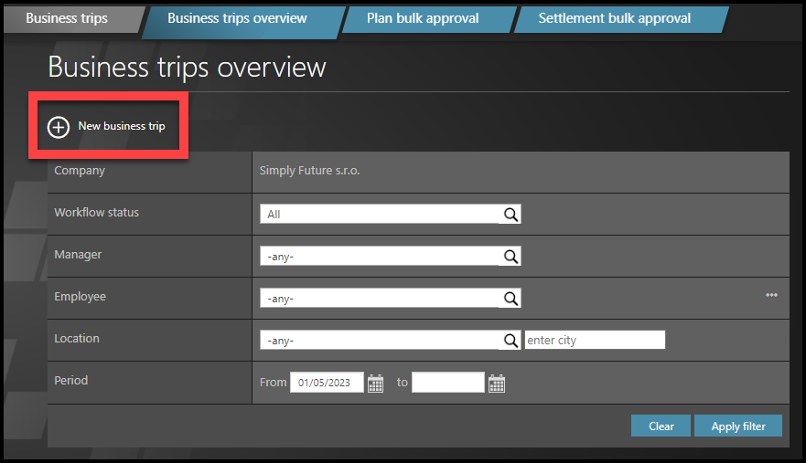Click the Manager search magnifier icon
806x463 pixels.
510,257
